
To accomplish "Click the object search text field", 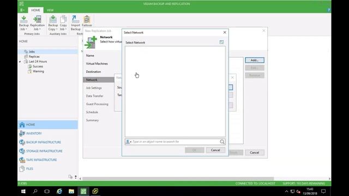I will click(176, 142).
